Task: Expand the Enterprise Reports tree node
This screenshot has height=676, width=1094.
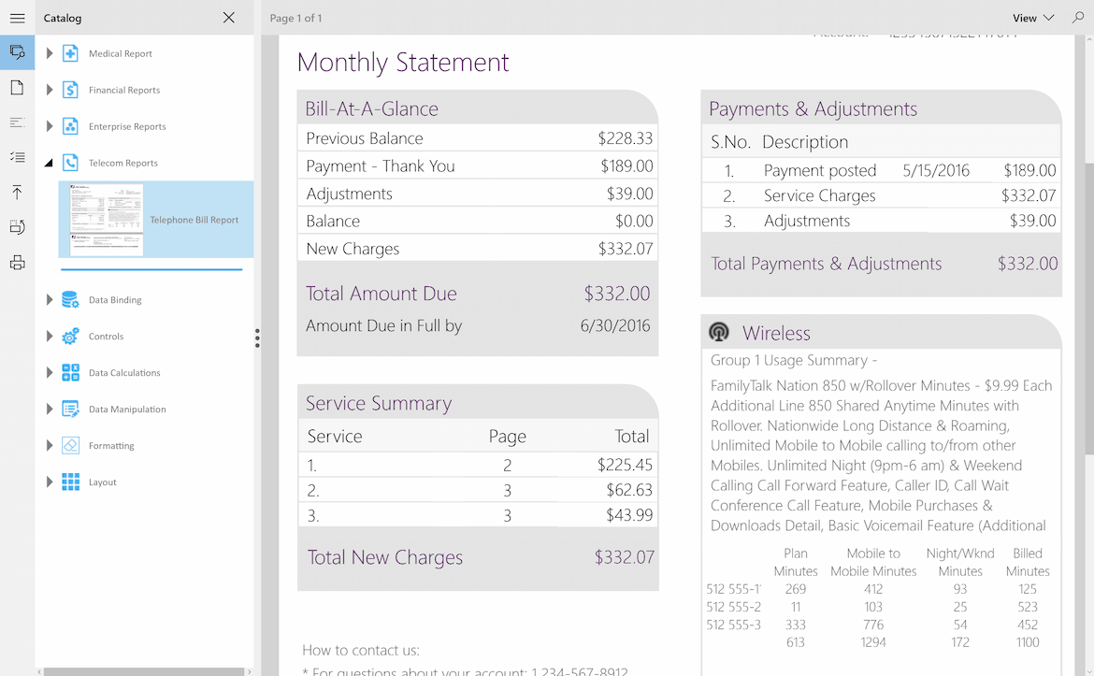Action: click(50, 125)
